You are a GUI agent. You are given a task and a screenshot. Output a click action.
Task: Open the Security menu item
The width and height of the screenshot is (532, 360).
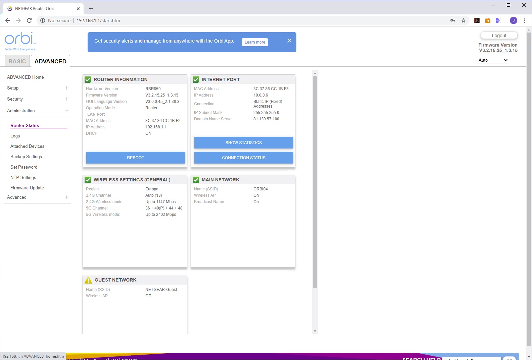click(15, 99)
